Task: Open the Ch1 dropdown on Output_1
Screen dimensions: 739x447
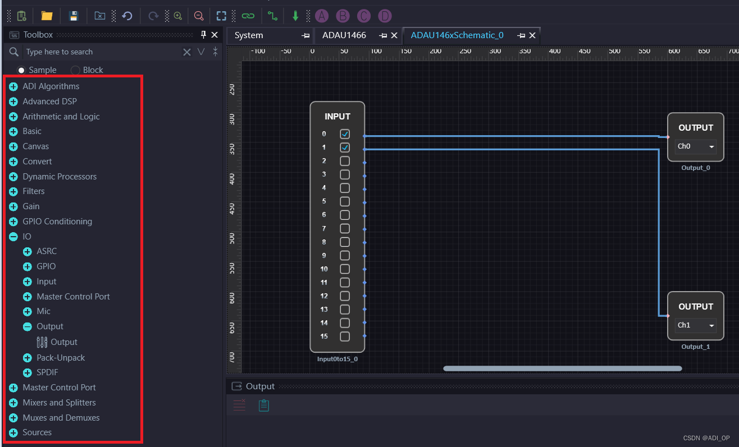Action: tap(696, 325)
